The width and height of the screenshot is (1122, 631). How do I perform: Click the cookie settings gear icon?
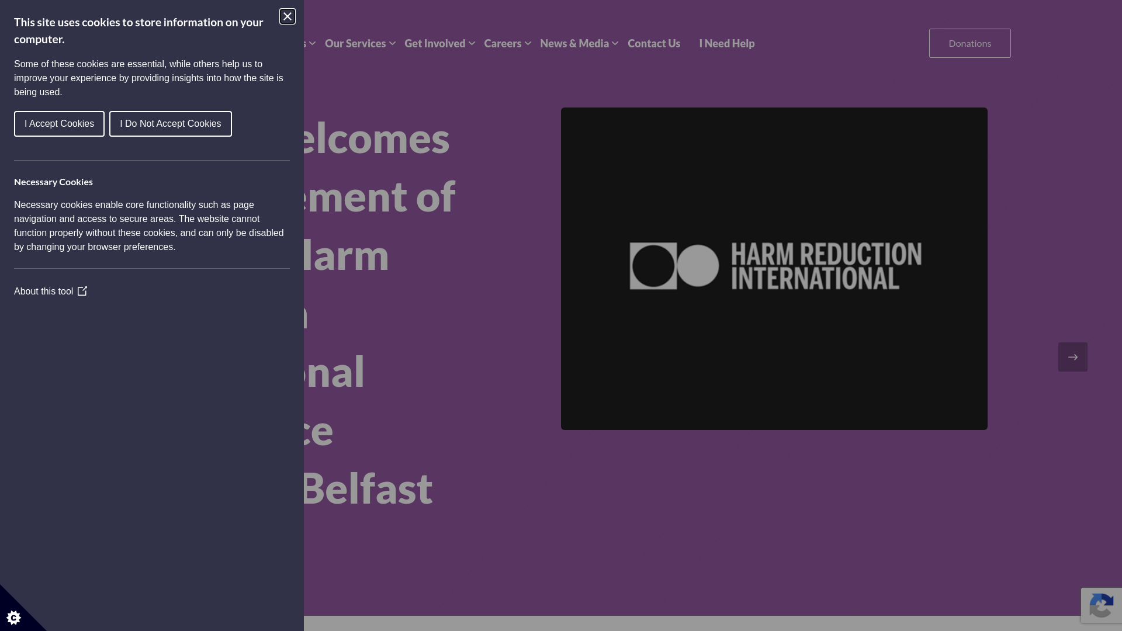pos(14,618)
